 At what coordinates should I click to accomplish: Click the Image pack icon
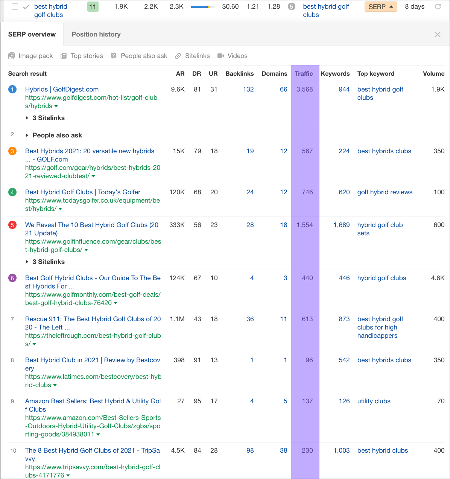[12, 56]
